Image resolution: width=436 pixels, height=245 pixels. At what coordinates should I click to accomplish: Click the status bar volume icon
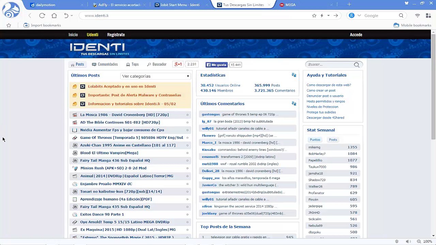(408, 241)
